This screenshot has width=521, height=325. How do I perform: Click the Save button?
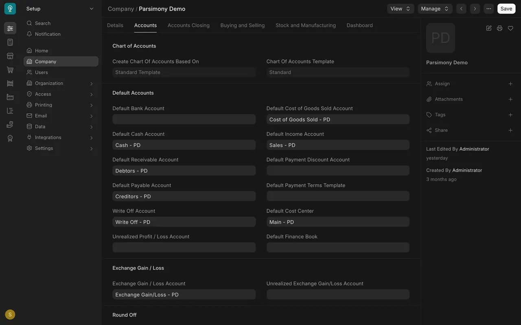(x=506, y=9)
